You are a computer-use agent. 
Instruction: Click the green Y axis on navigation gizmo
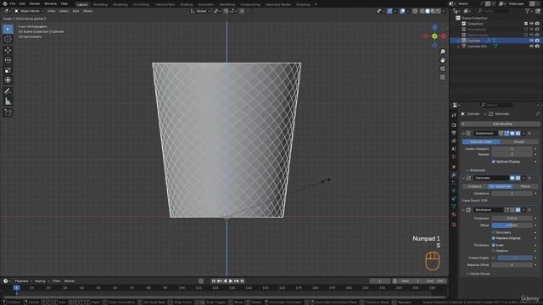(434, 36)
